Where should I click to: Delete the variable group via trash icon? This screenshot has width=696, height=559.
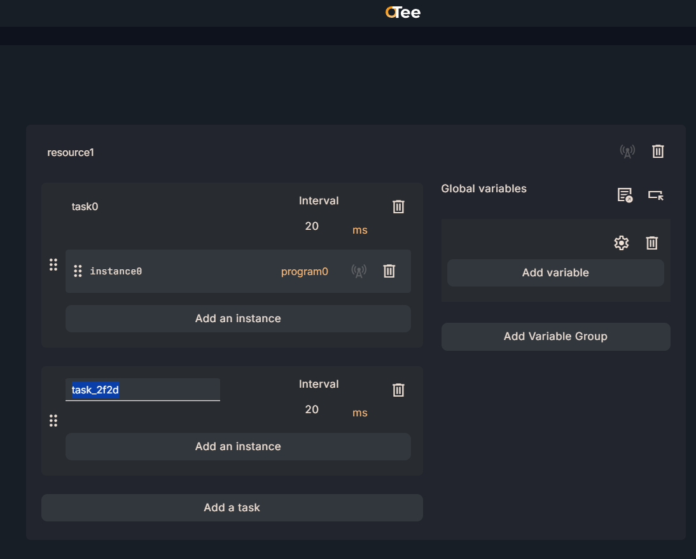tap(651, 243)
